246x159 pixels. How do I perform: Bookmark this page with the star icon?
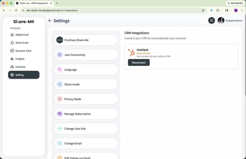203,10
